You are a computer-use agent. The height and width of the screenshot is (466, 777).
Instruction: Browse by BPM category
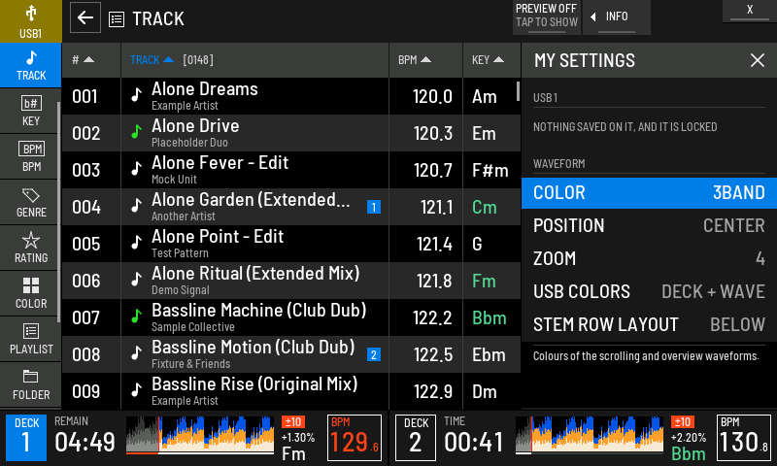pyautogui.click(x=31, y=156)
